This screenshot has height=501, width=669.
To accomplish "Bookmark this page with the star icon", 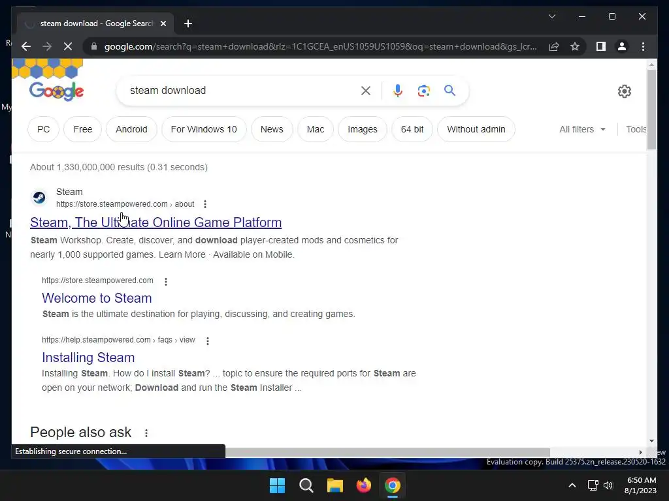I will click(x=575, y=46).
